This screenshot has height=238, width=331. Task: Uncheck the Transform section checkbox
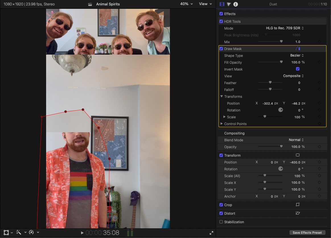pyautogui.click(x=221, y=155)
